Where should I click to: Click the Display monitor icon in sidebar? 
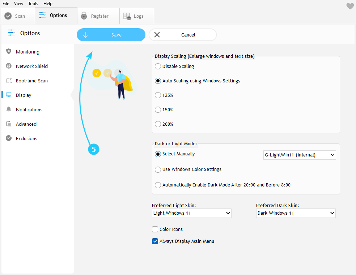(9, 95)
